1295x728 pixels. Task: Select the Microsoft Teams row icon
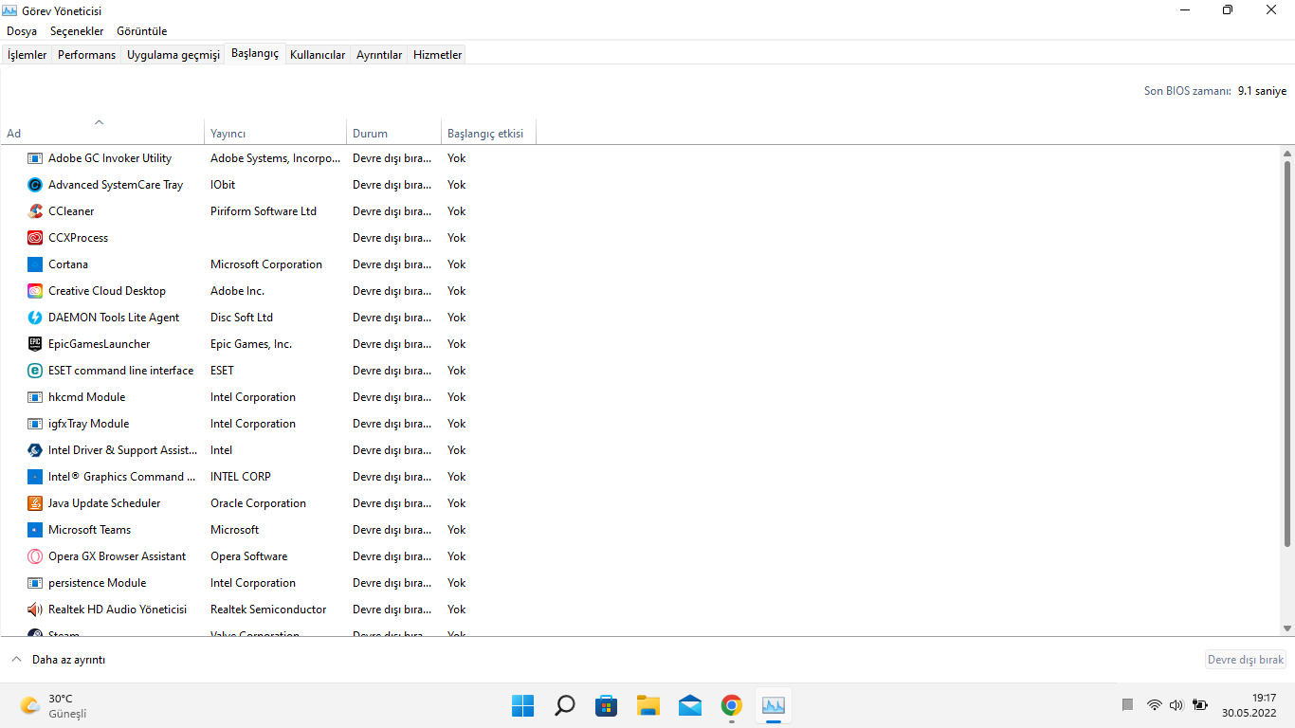click(35, 530)
